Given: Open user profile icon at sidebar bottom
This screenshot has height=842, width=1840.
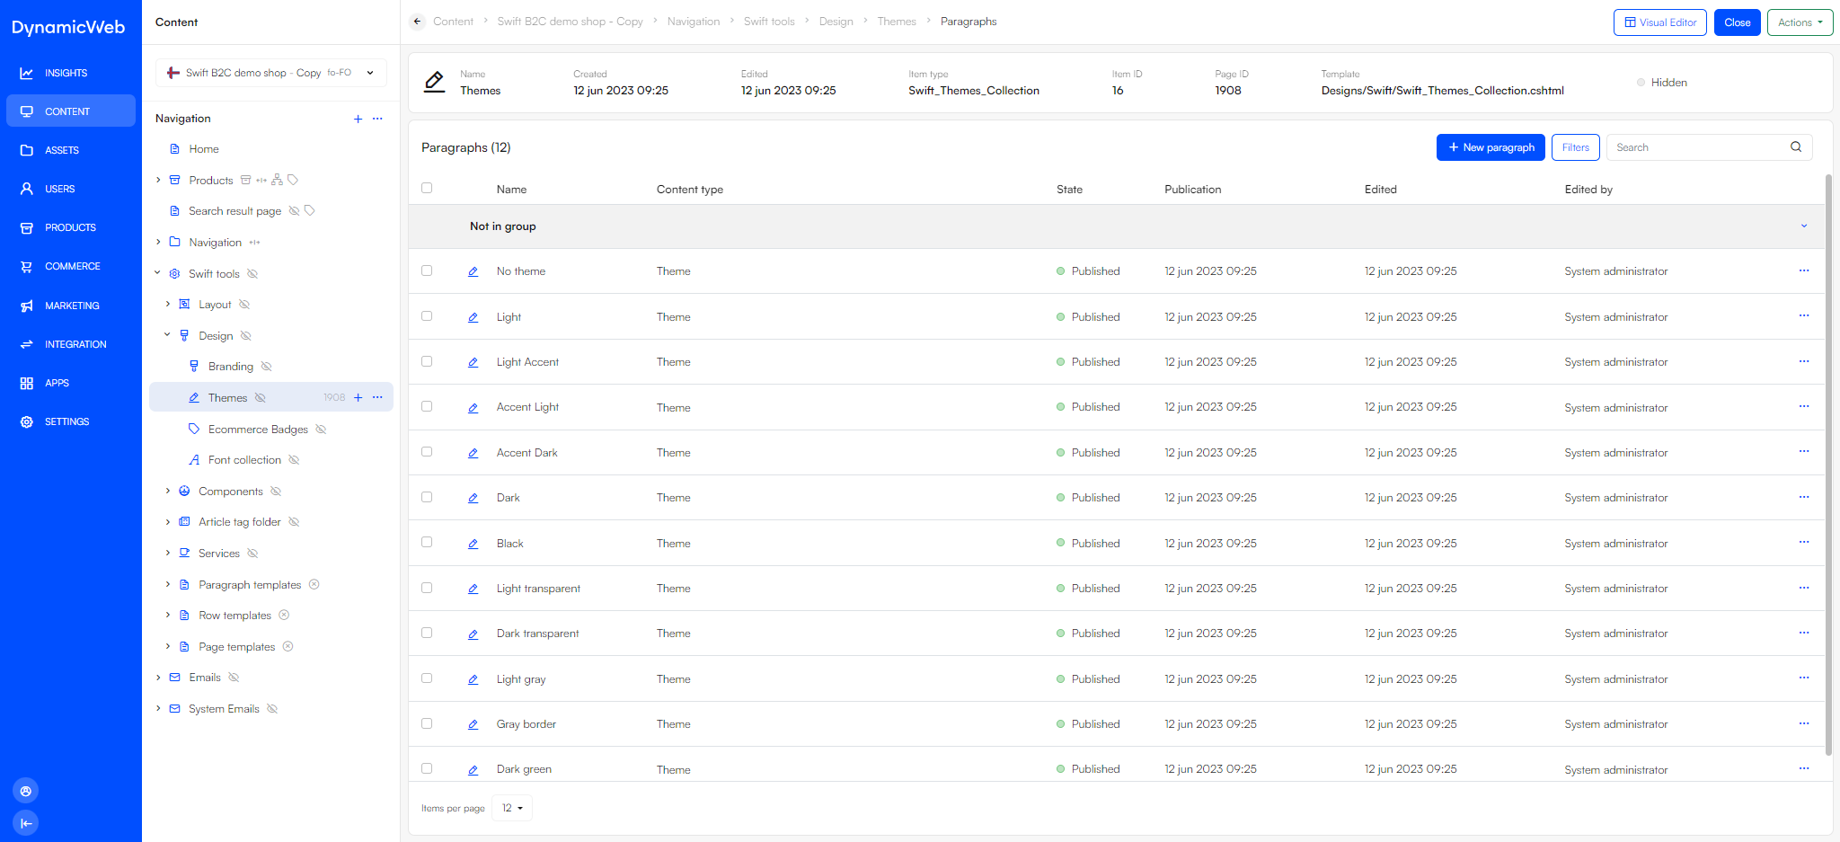Looking at the screenshot, I should coord(26,791).
